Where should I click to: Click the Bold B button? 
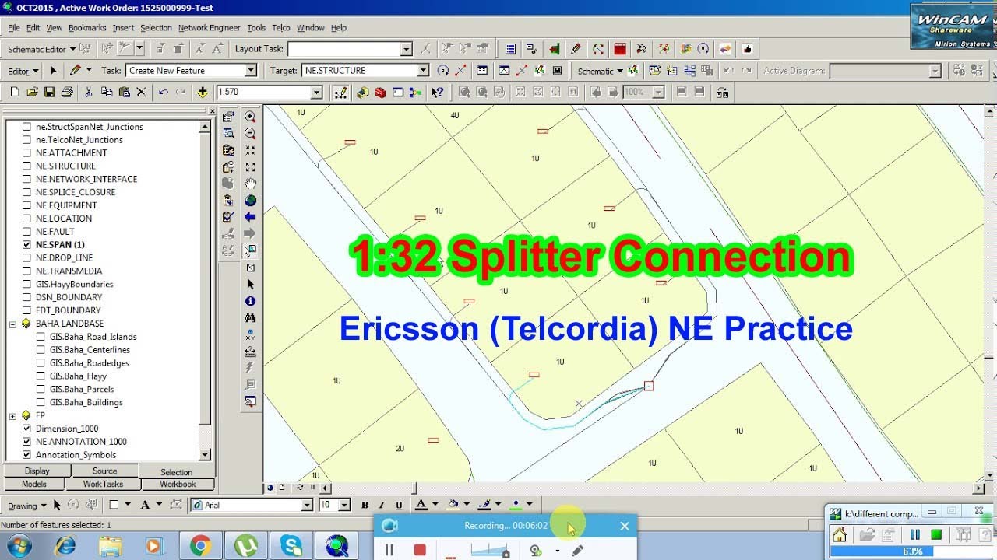coord(365,505)
